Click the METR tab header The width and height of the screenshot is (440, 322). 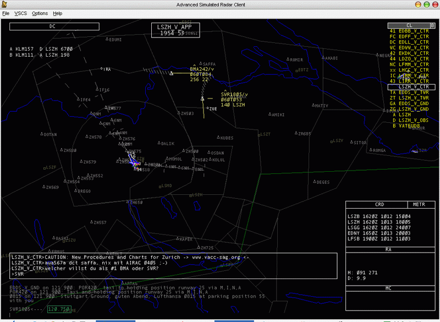pyautogui.click(x=419, y=204)
